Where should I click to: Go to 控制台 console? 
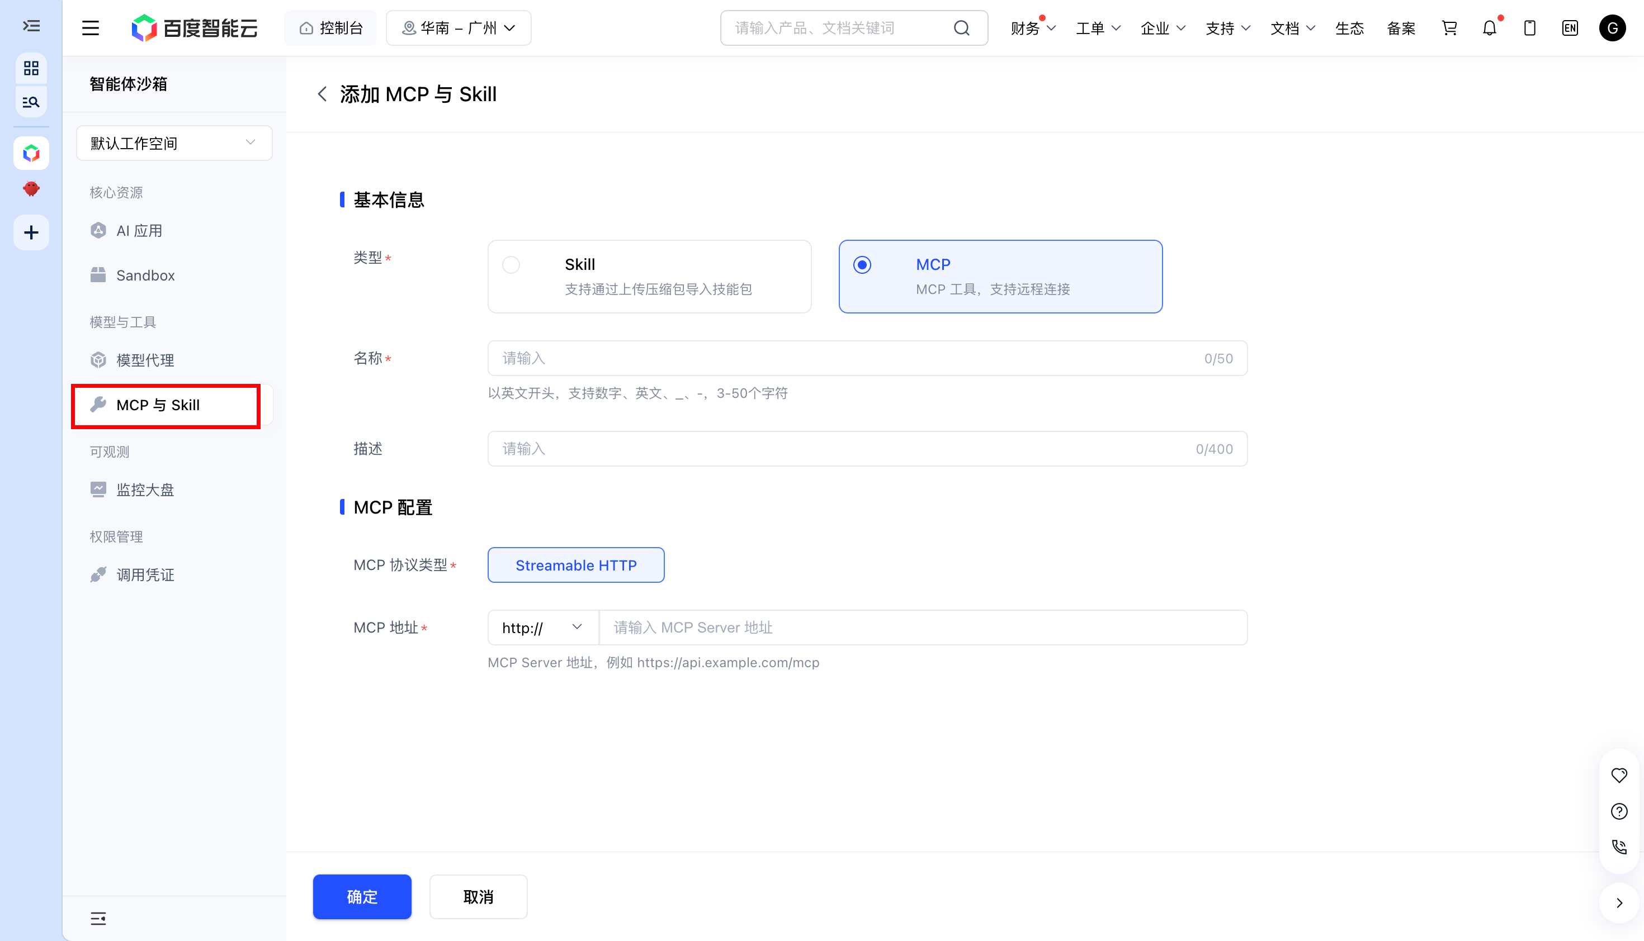click(x=330, y=28)
